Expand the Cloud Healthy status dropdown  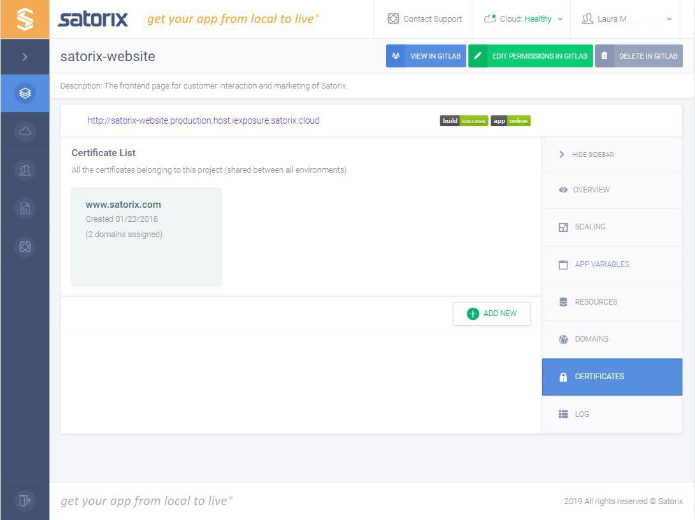pos(522,18)
